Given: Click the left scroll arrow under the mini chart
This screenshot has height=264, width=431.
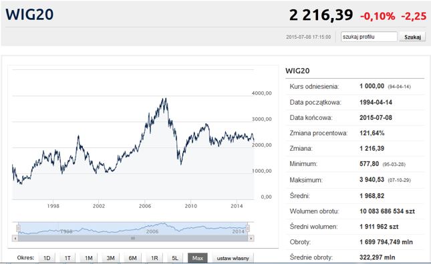Looking at the screenshot, I should pos(15,239).
